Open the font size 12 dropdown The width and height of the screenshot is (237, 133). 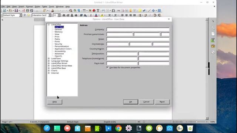click(59, 15)
